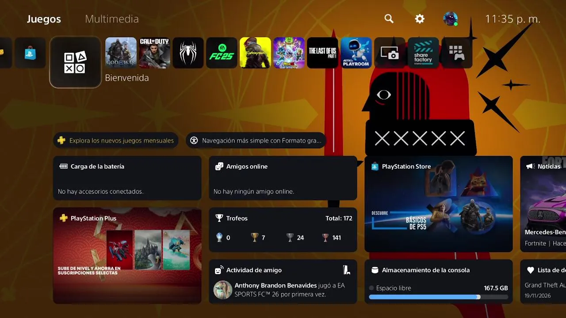Click the storage icon in Almacenamiento de la consola
This screenshot has height=318, width=566.
(x=375, y=270)
